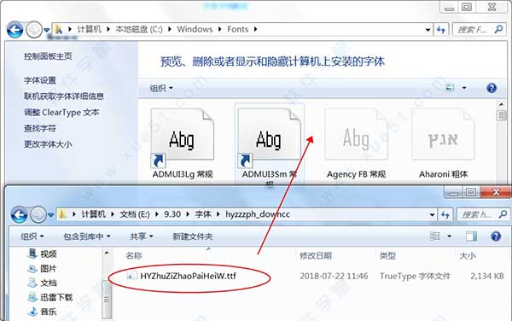Open recent pages dropdown in hyzzzph_downcc window
The height and width of the screenshot is (321, 512).
[51, 215]
